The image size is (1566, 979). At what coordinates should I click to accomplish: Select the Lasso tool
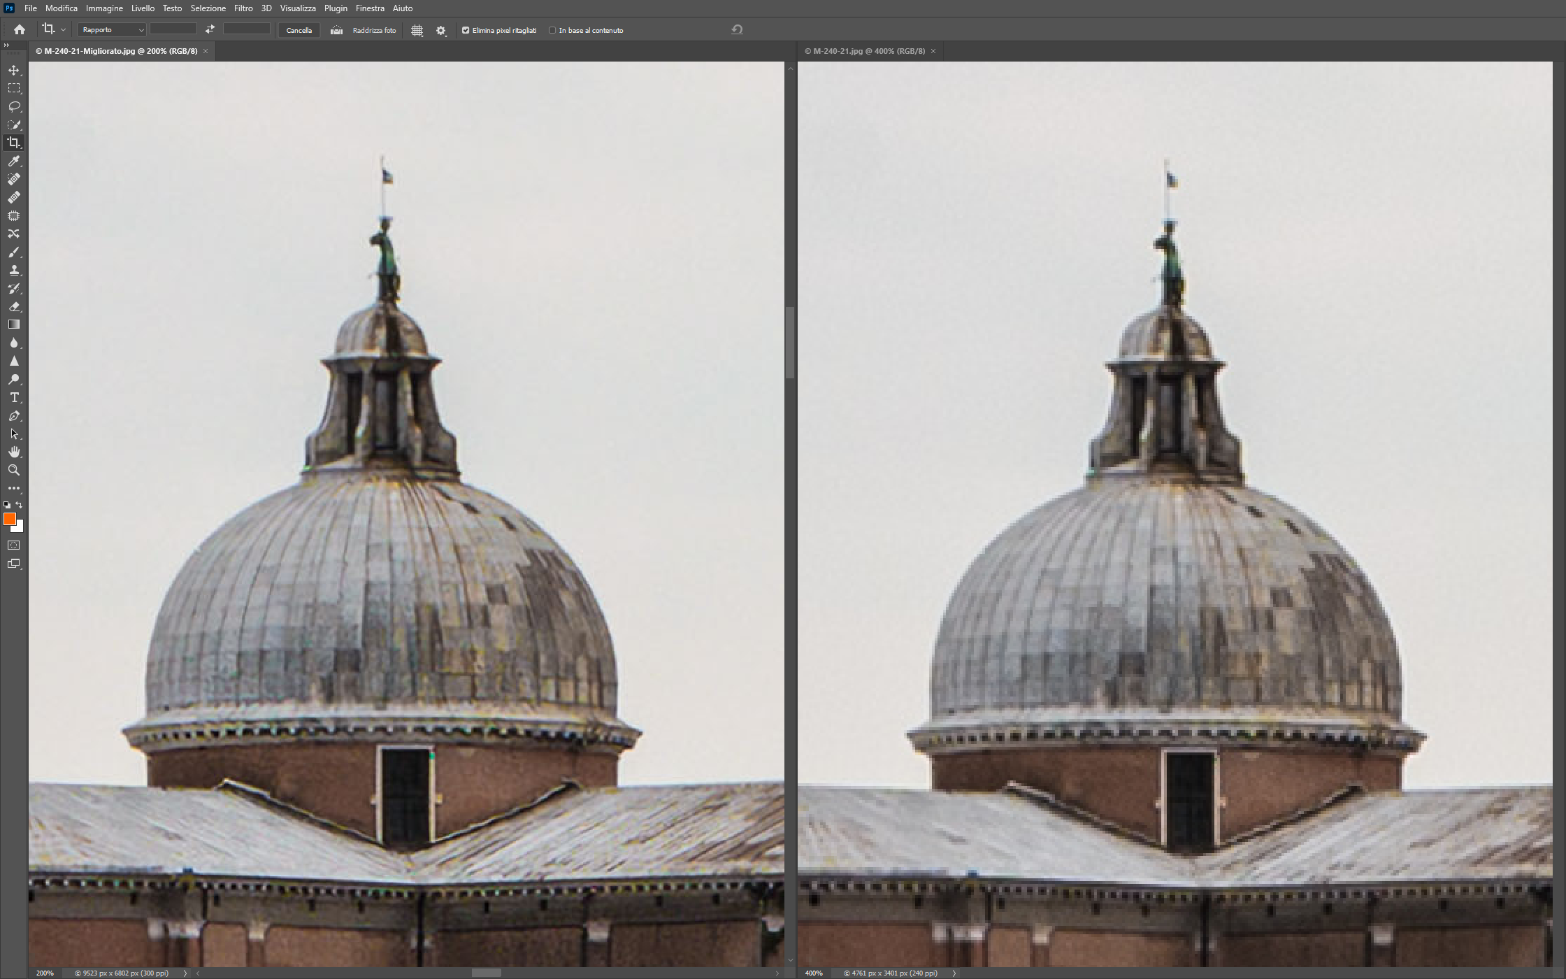point(14,106)
